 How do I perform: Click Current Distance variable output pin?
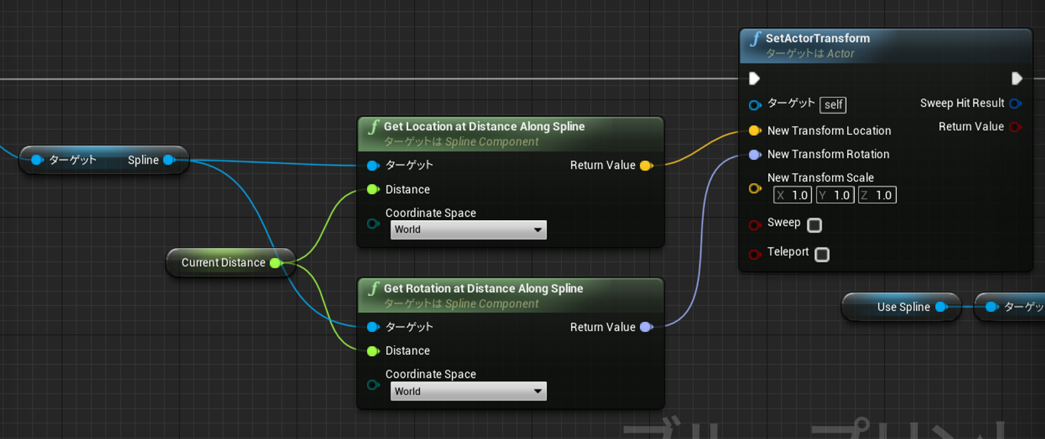[276, 263]
